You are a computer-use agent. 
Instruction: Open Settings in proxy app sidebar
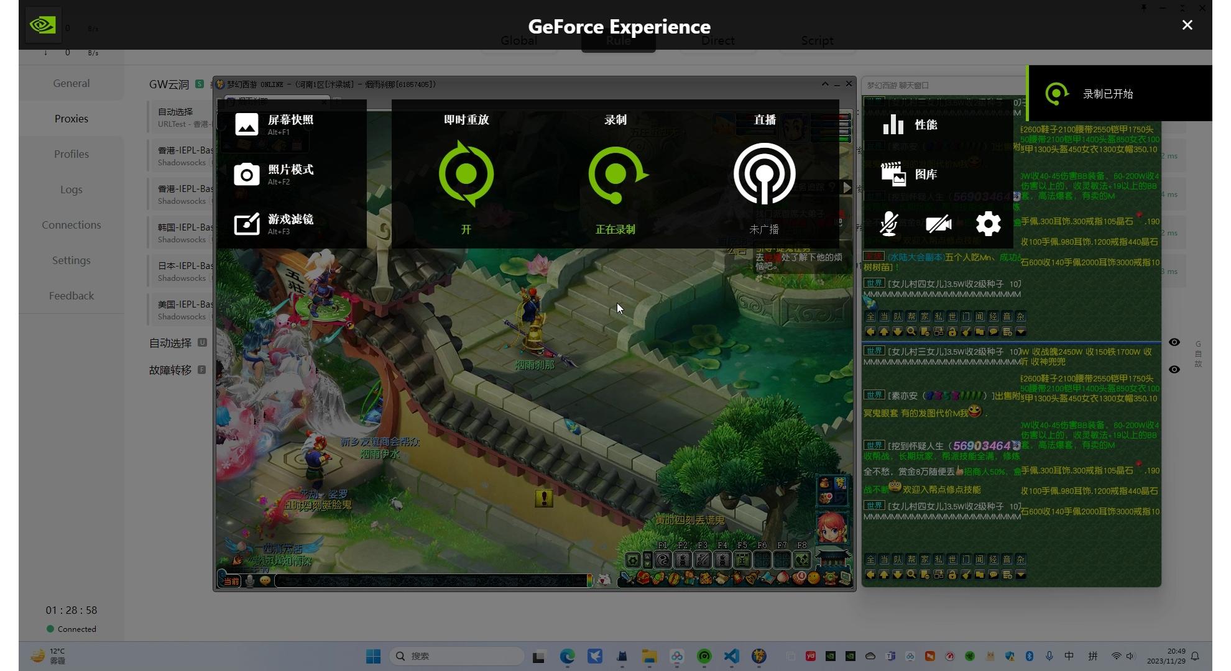coord(71,260)
